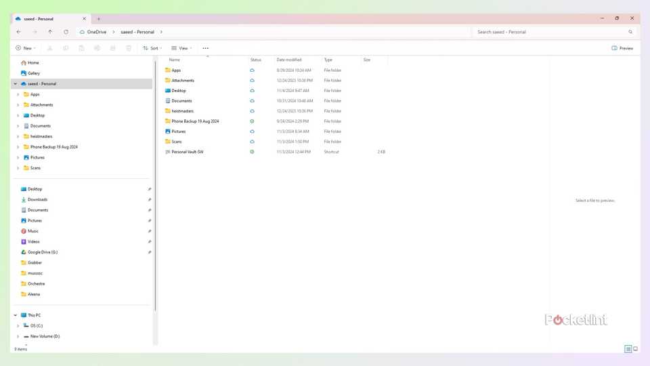Open the See more ellipsis menu
This screenshot has width=650, height=366.
point(206,48)
